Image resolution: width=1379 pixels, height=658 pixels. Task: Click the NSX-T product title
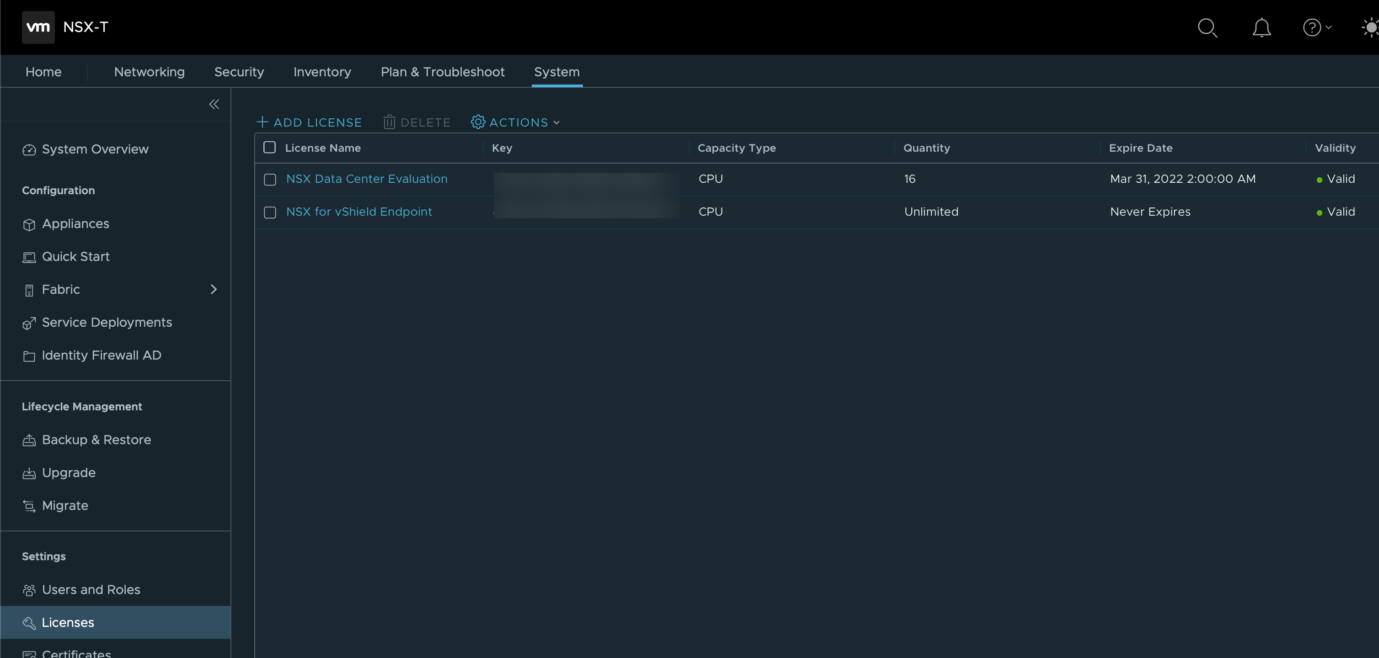coord(86,27)
